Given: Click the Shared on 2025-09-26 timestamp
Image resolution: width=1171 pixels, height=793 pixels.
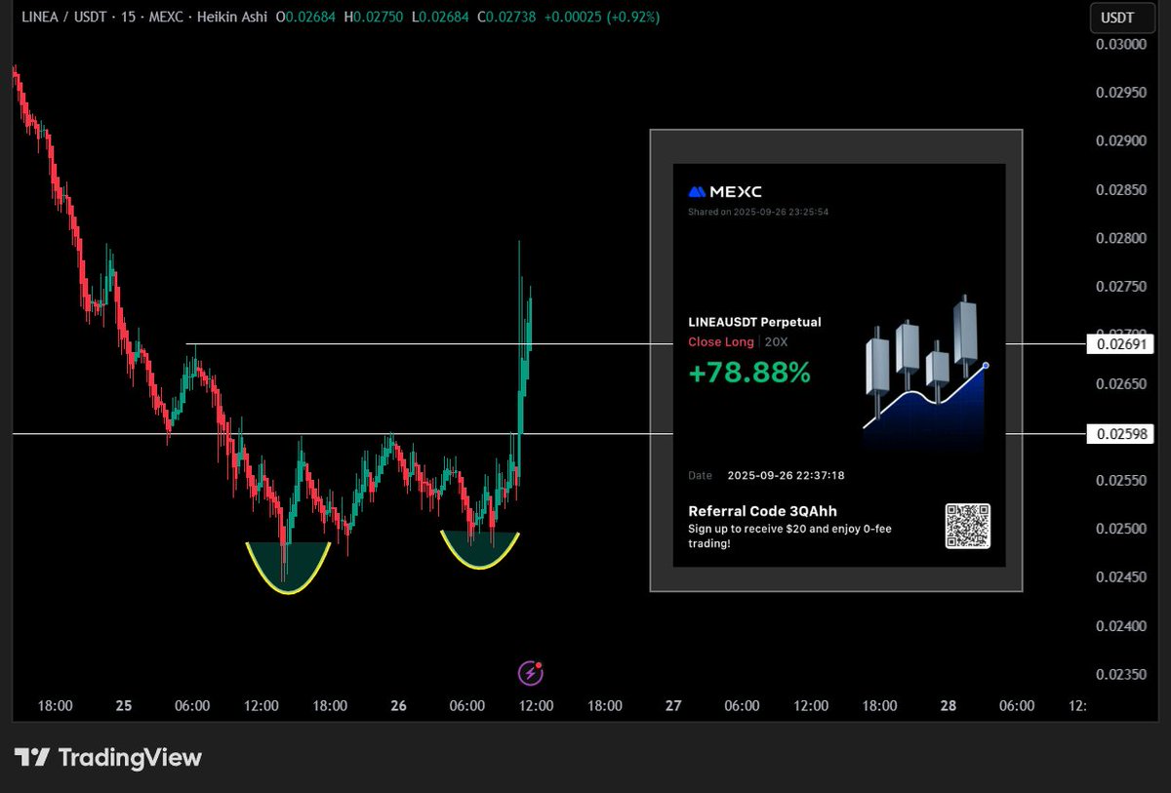Looking at the screenshot, I should coord(758,212).
